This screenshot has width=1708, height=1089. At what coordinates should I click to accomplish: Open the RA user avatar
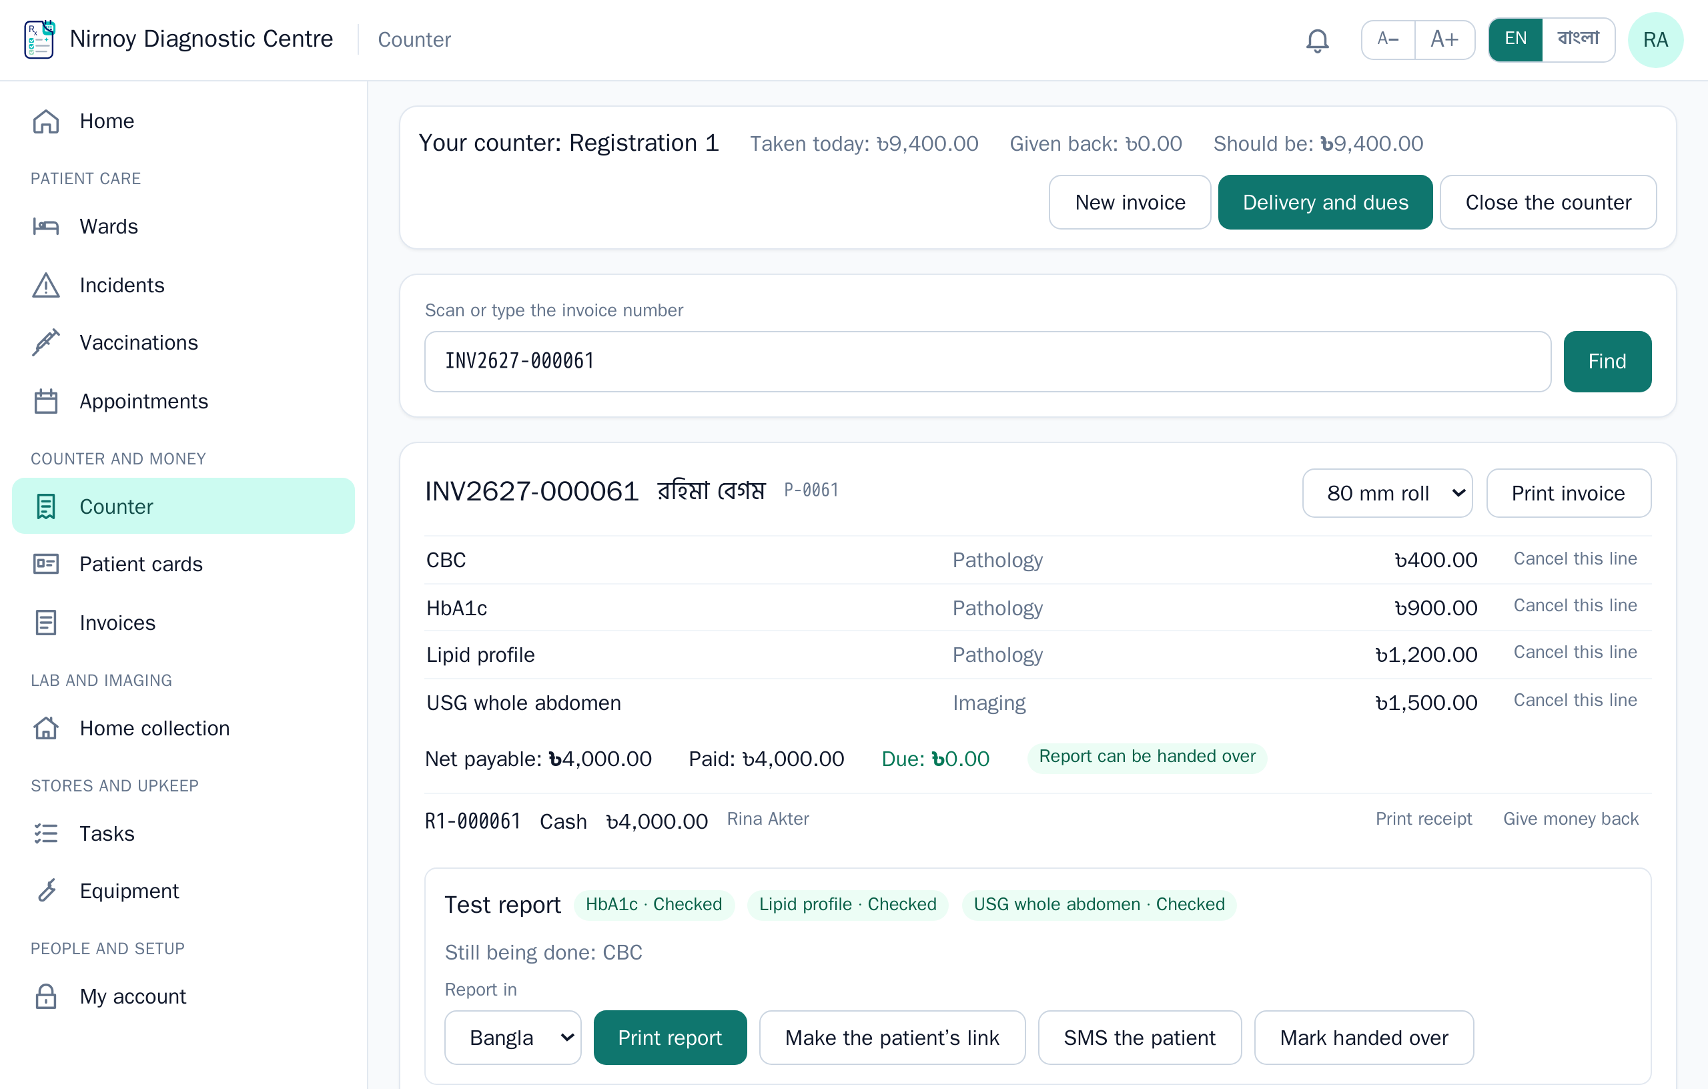(1655, 40)
